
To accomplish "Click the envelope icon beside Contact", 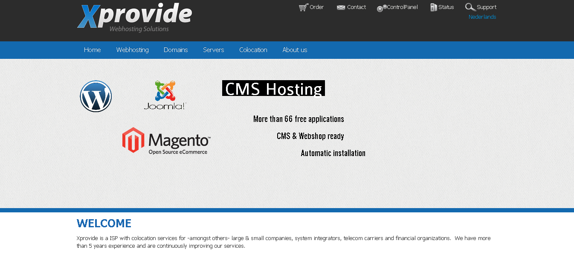I will pos(341,7).
